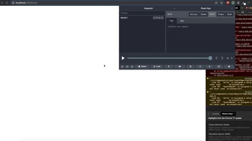252x141 pixels.
Task: Open Redux DevTools settings gear
Action: (229, 67)
